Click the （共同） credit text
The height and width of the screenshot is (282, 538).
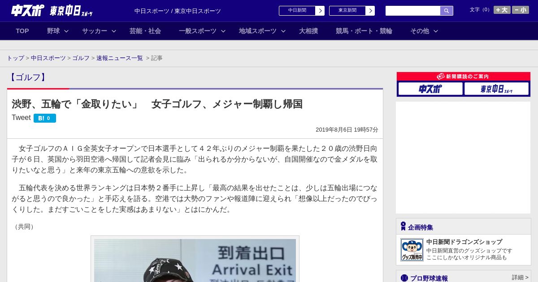tap(24, 226)
